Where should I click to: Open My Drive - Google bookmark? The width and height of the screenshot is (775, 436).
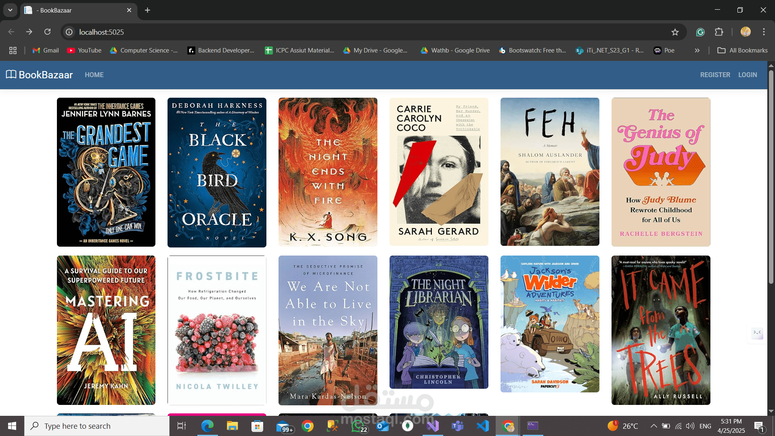(x=375, y=50)
